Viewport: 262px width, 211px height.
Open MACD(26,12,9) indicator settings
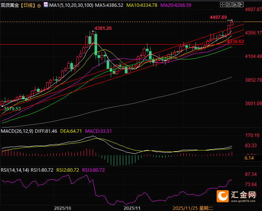pyautogui.click(x=17, y=131)
